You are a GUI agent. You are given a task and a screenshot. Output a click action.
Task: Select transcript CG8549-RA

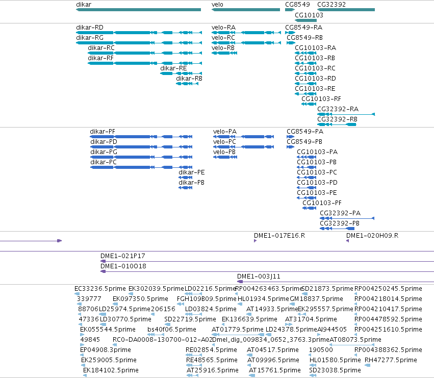tap(290, 33)
